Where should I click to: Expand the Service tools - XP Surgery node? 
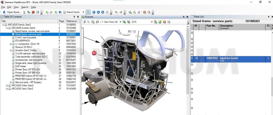tap(11, 82)
